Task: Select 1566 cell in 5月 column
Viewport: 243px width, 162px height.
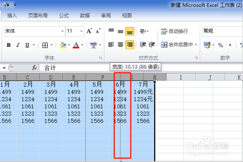Action: (97, 121)
